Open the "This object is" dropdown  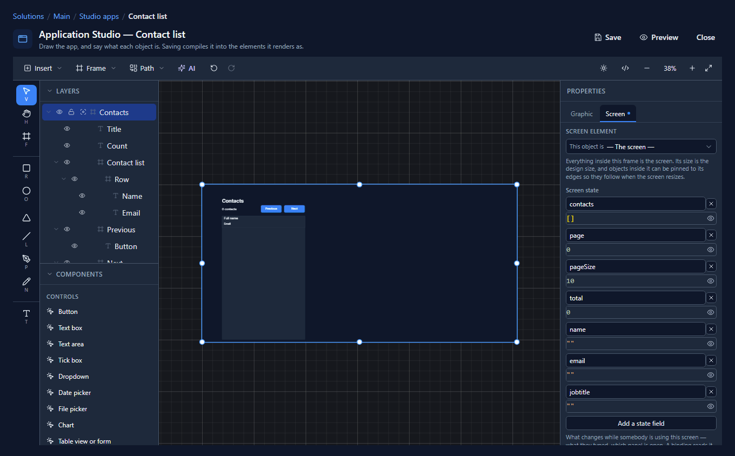click(x=641, y=146)
